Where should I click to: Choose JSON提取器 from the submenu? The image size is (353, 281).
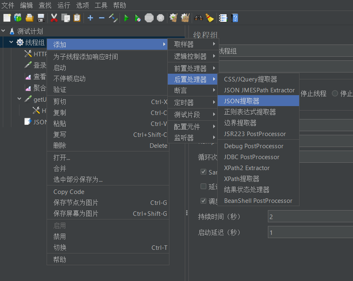(258, 101)
